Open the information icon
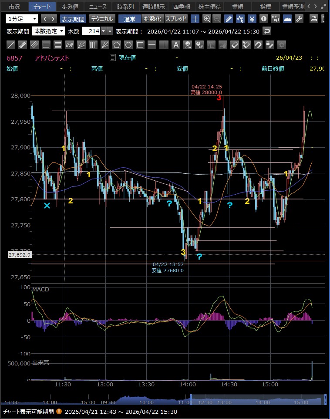 pos(264,19)
